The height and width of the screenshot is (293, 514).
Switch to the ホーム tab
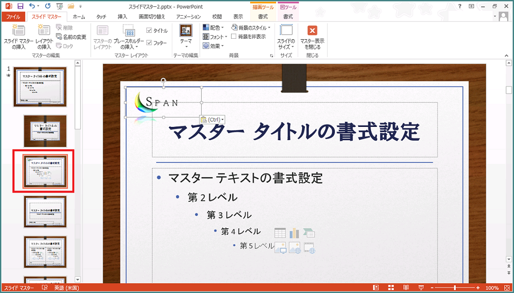click(79, 16)
